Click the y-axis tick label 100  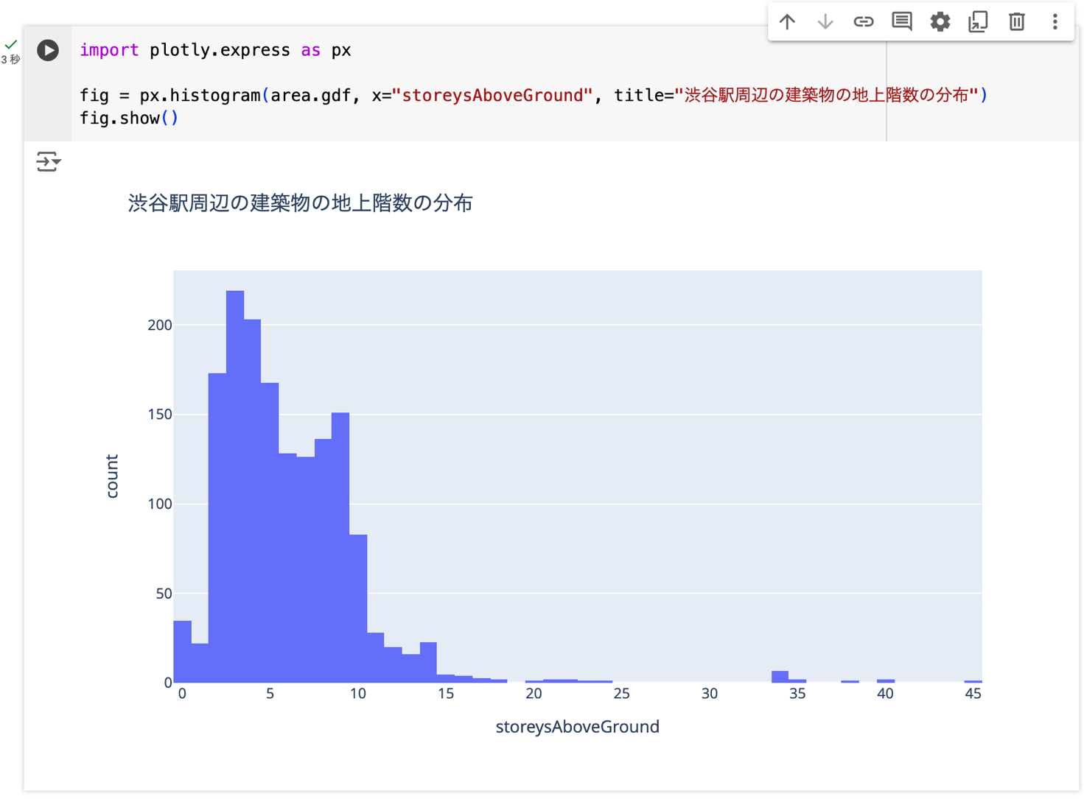(160, 504)
